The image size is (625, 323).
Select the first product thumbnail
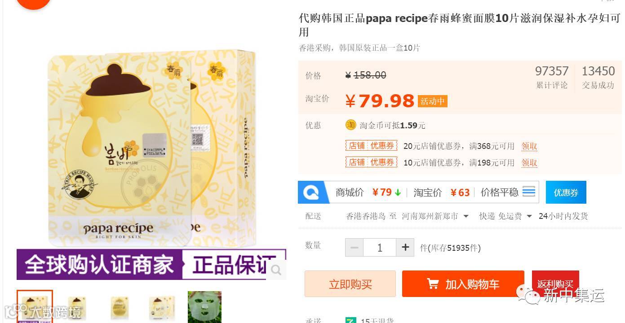point(35,307)
